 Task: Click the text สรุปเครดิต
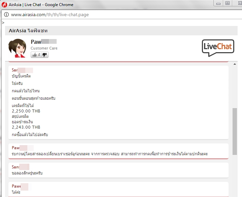(20, 117)
